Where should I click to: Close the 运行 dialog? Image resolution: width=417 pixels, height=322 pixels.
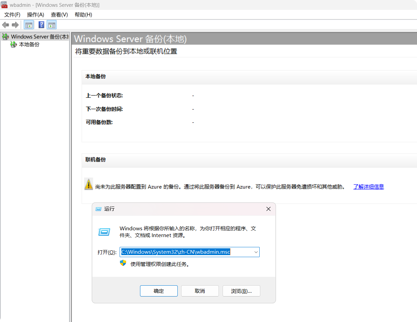(x=268, y=209)
